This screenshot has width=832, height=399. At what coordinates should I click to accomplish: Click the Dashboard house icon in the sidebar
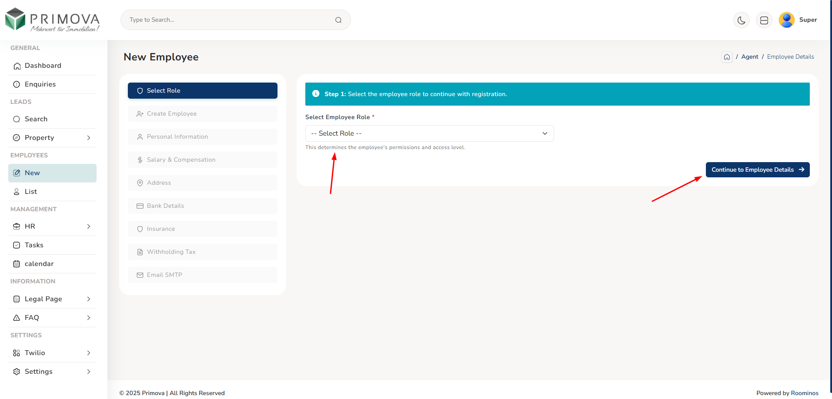click(x=17, y=66)
